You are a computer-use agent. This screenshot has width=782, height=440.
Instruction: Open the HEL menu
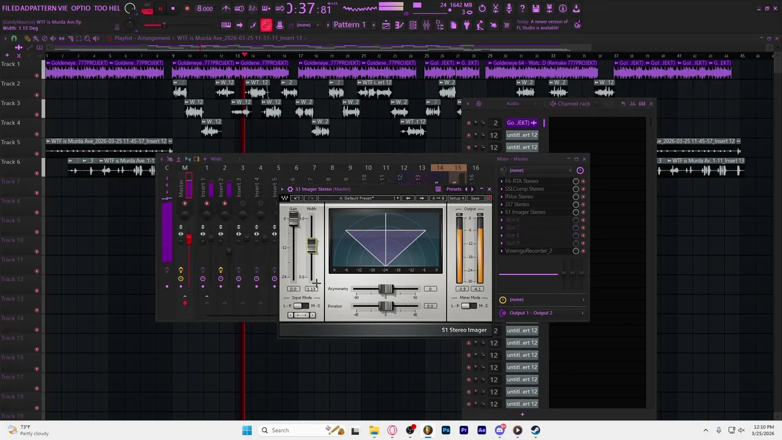(x=115, y=9)
